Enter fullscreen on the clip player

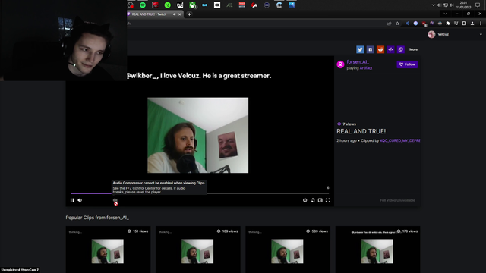coord(328,200)
